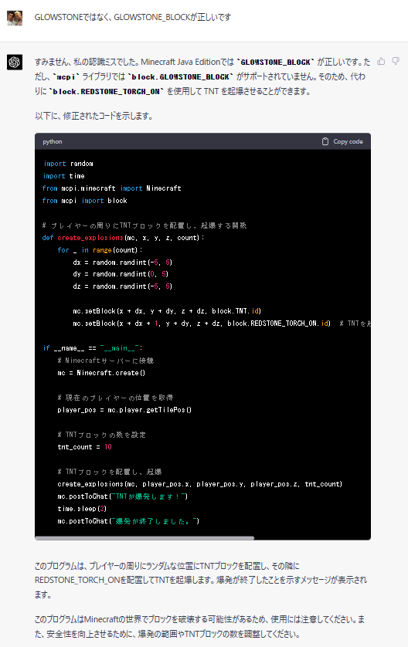Screen dimensions: 408x647
Task: Click 'player_pos = mc.player.getTilePos()' line
Action: (124, 410)
